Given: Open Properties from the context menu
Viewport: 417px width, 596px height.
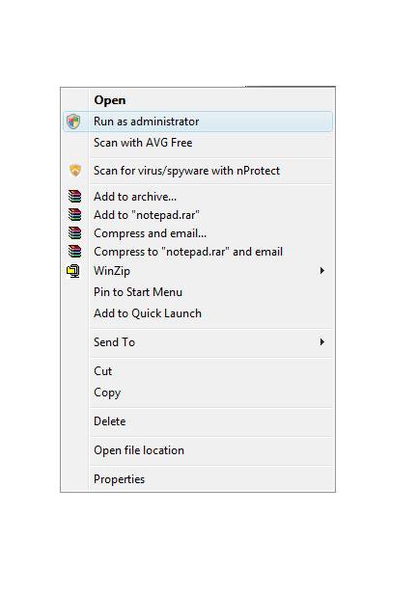Looking at the screenshot, I should 198,479.
